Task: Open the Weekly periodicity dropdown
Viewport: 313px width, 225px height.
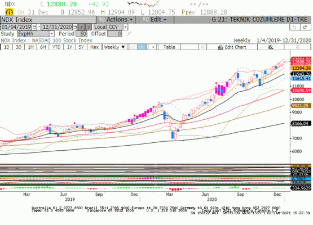Action: [114, 47]
